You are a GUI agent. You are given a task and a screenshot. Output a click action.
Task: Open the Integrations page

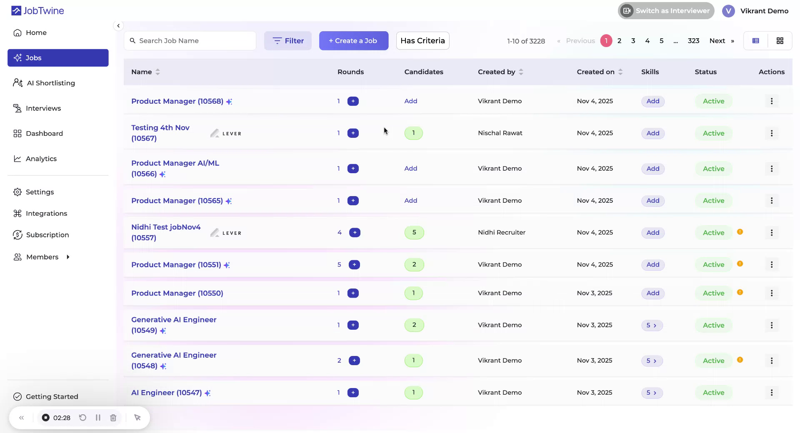point(46,213)
